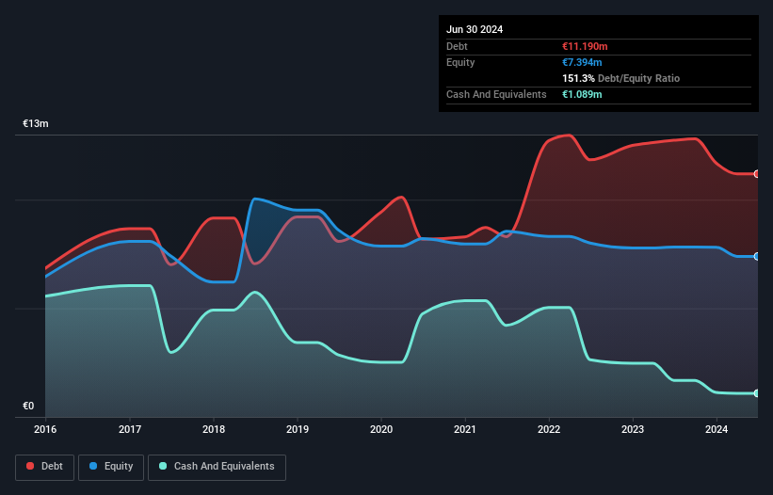Click the 2016 x-axis label
This screenshot has width=773, height=495.
(x=45, y=429)
